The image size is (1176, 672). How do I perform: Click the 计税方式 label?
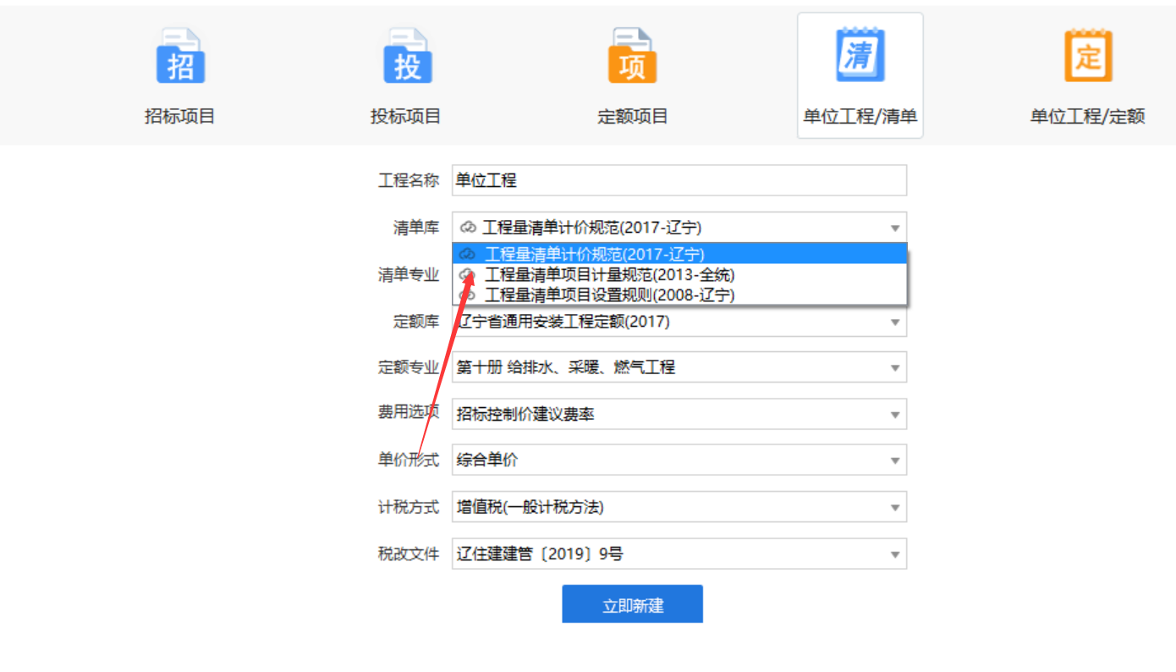pyautogui.click(x=409, y=508)
